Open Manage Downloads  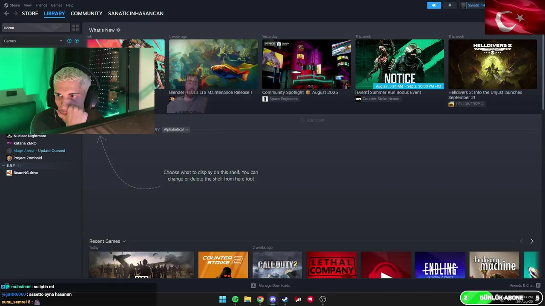270,286
